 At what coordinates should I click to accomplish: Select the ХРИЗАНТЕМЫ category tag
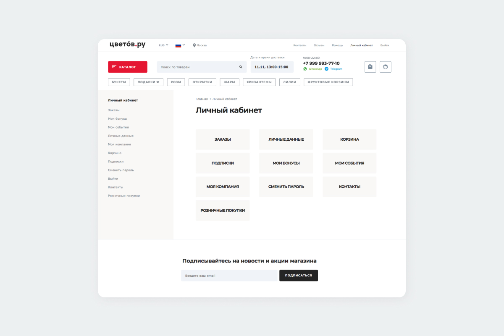click(259, 82)
